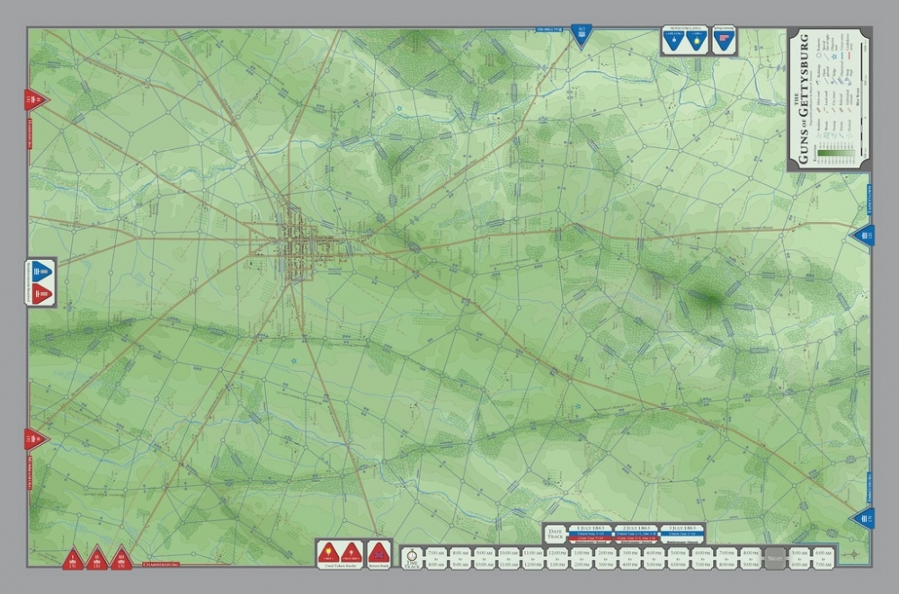Select the 8:00 PM to 9:00 PM time box

tap(751, 558)
